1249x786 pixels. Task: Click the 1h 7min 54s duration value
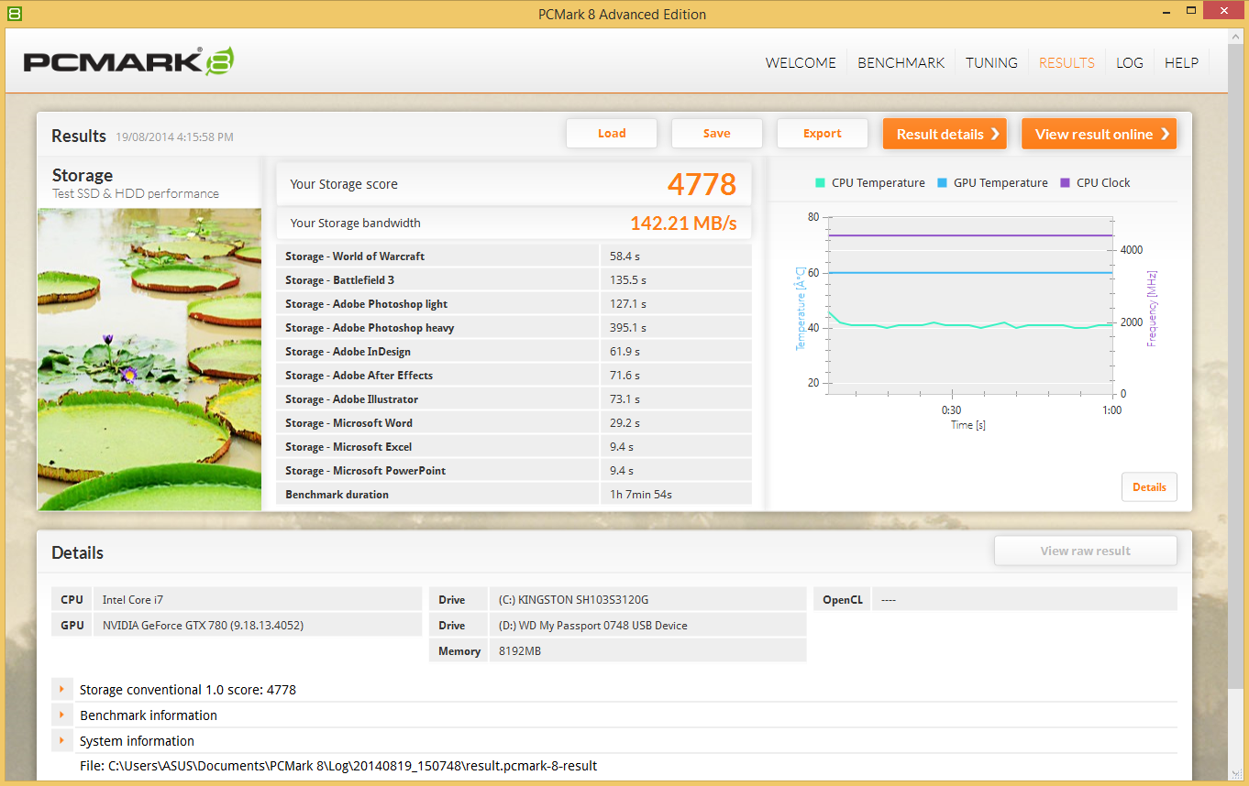coord(641,495)
